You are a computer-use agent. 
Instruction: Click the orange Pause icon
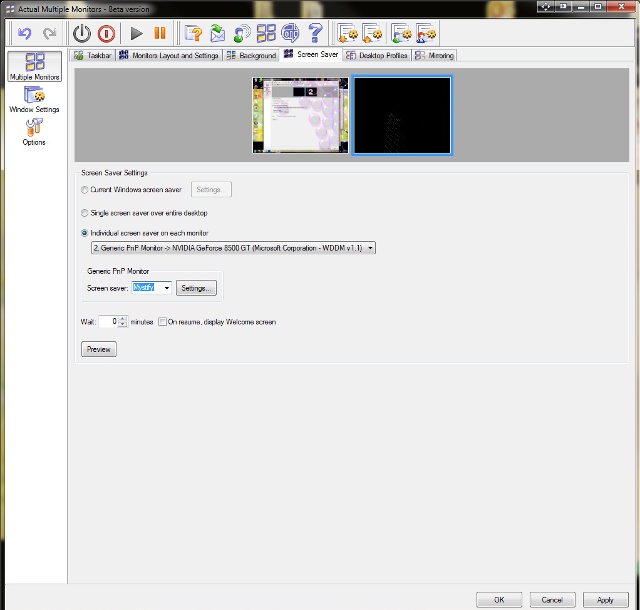(160, 33)
